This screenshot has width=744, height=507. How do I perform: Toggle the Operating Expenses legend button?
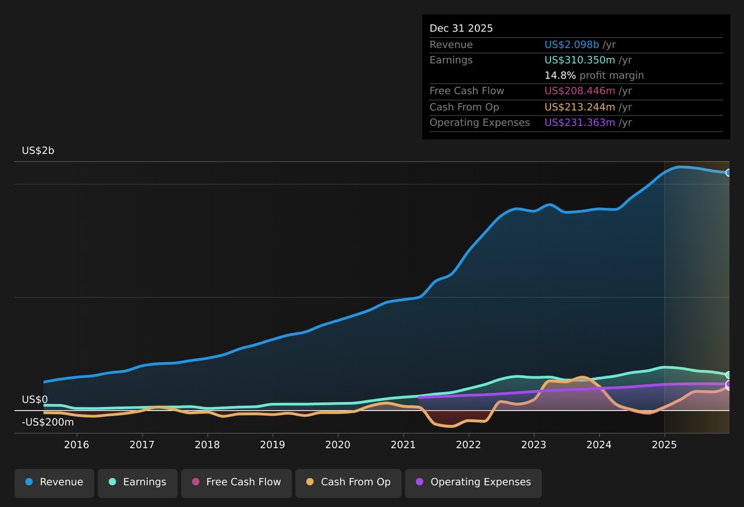pyautogui.click(x=473, y=483)
